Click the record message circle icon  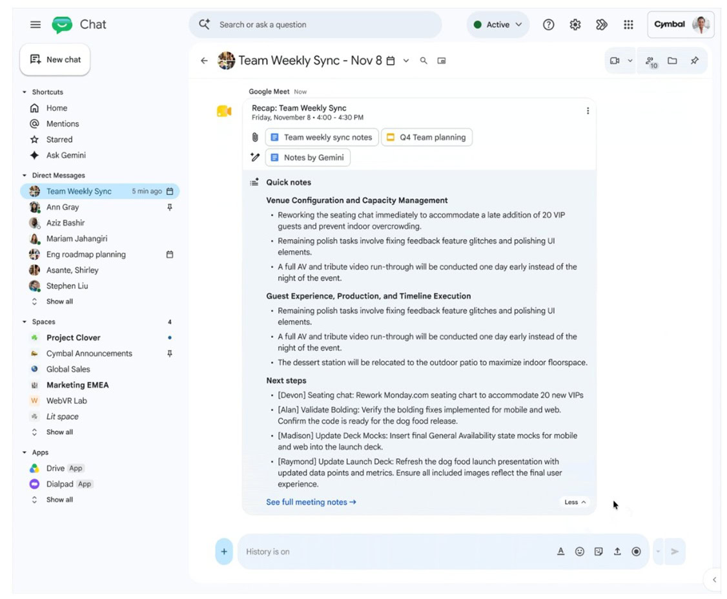click(x=636, y=552)
